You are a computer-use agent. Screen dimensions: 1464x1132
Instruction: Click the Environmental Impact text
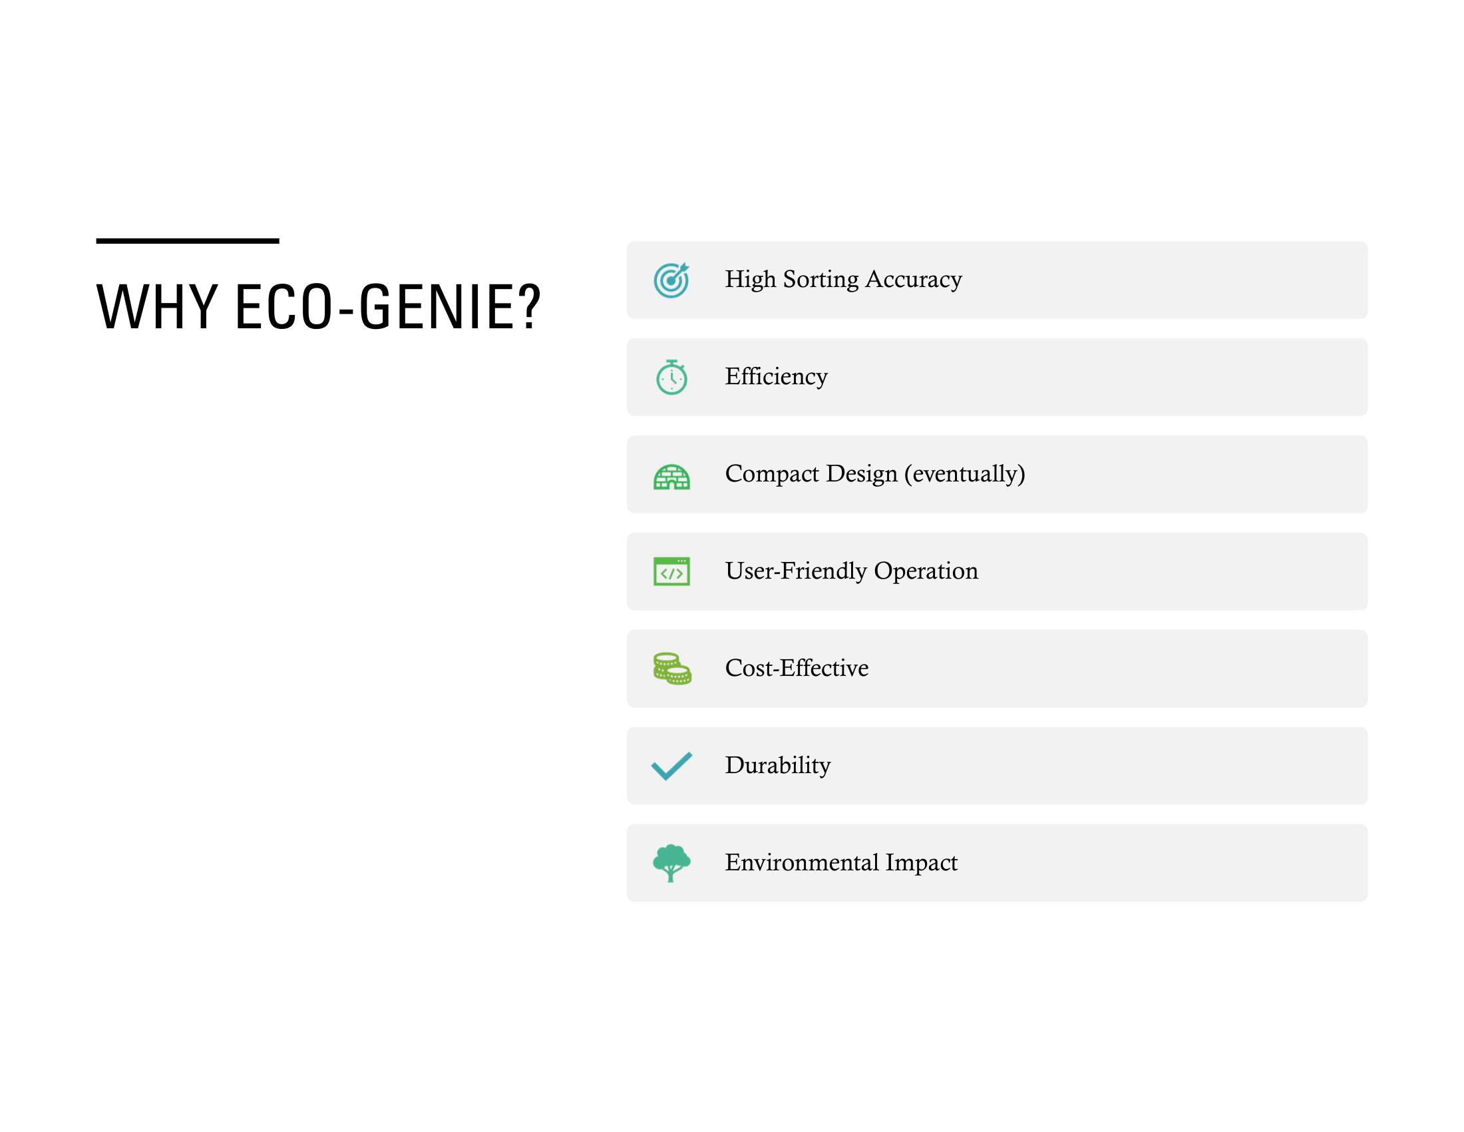coord(841,862)
